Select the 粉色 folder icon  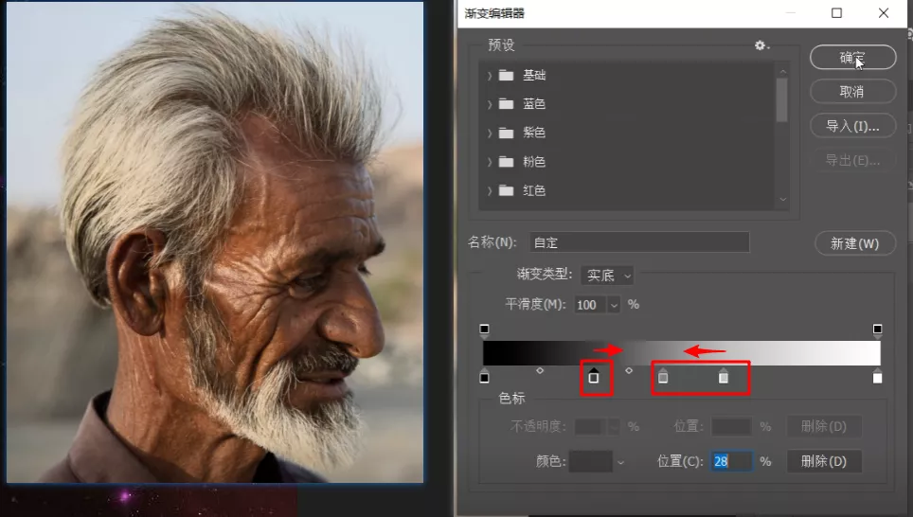coord(506,161)
